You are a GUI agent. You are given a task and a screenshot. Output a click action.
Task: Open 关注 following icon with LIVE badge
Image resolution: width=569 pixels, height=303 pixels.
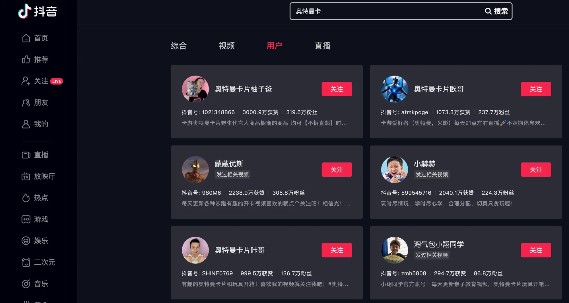(x=26, y=81)
